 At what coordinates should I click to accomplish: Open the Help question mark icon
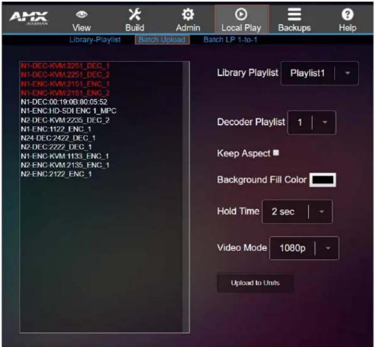347,14
